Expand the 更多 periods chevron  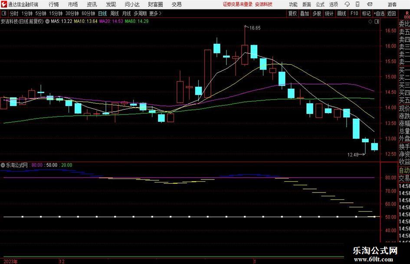(160, 13)
